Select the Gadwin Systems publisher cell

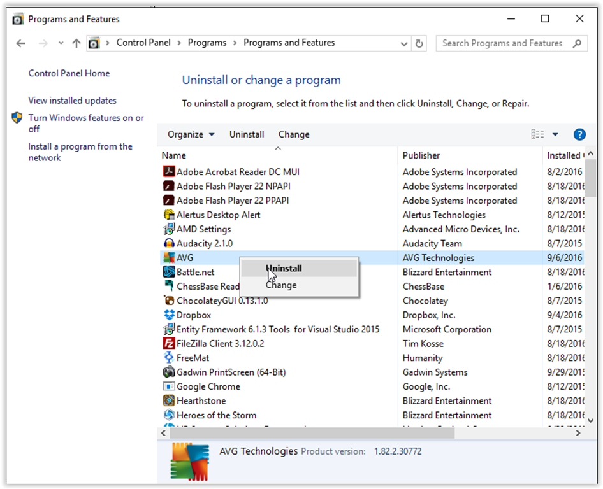click(x=435, y=372)
